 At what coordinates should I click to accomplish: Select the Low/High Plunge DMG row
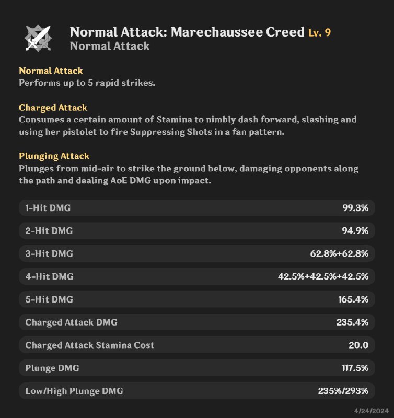196,391
